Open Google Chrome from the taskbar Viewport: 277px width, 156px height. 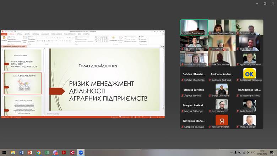click(x=38, y=152)
